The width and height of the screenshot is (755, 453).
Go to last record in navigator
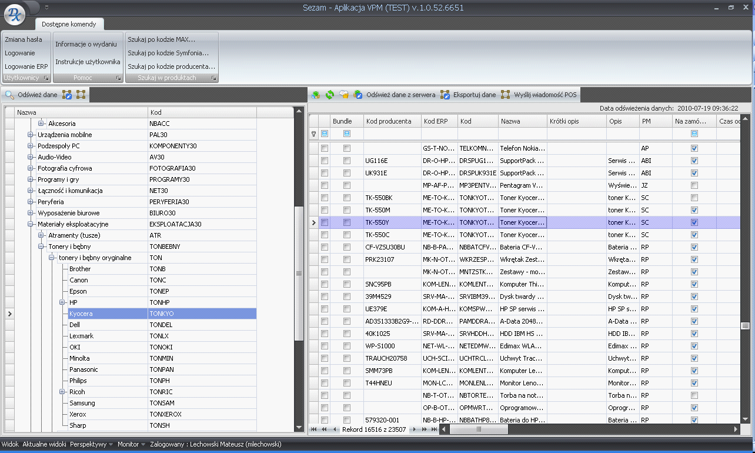click(x=435, y=429)
